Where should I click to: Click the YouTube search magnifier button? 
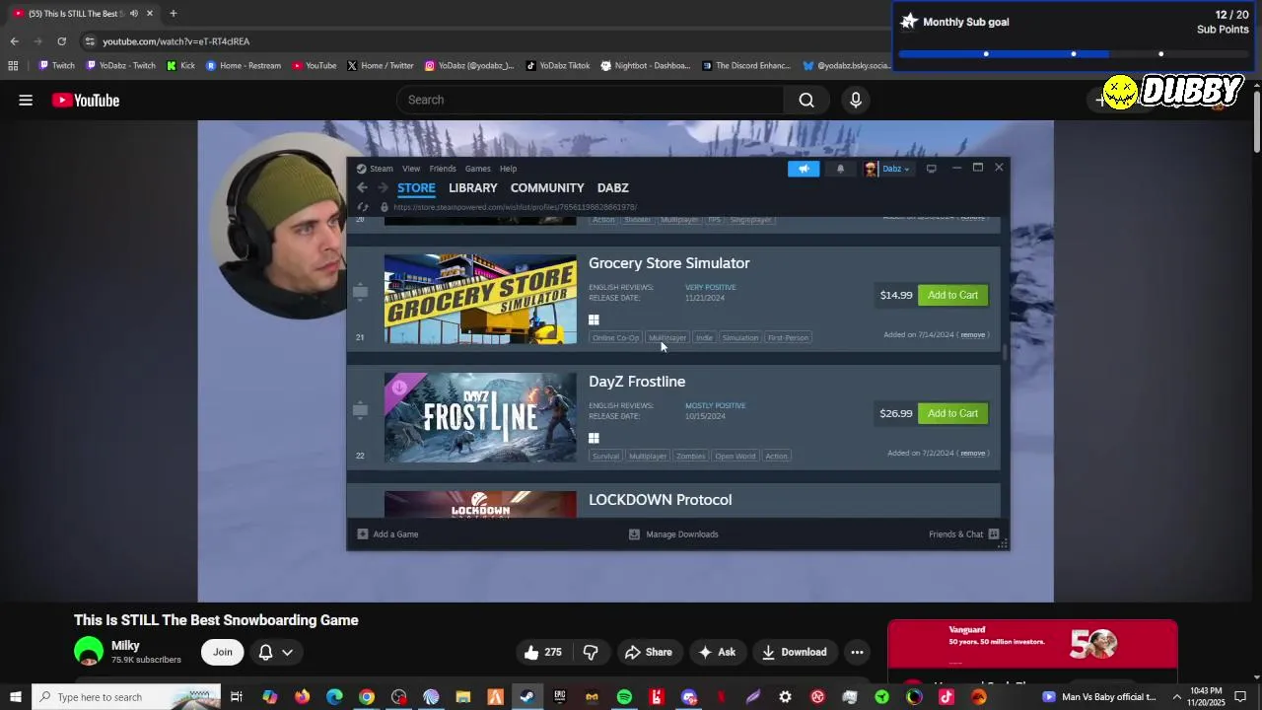click(x=806, y=100)
